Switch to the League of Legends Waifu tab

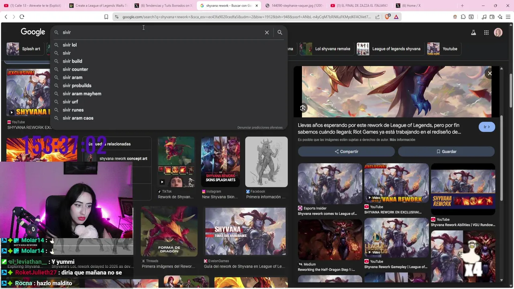click(98, 6)
